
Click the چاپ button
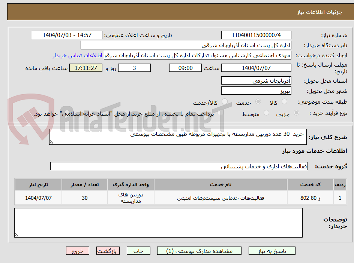click(138, 251)
